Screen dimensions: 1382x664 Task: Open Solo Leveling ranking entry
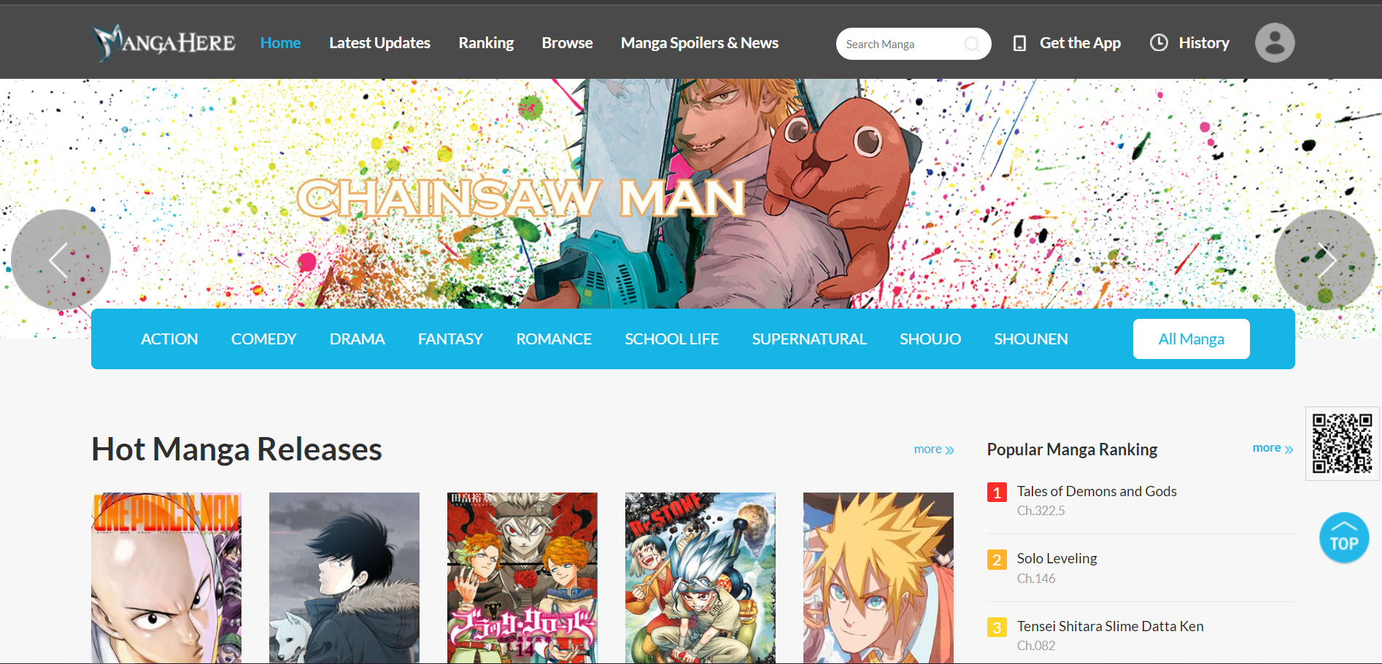point(1057,558)
